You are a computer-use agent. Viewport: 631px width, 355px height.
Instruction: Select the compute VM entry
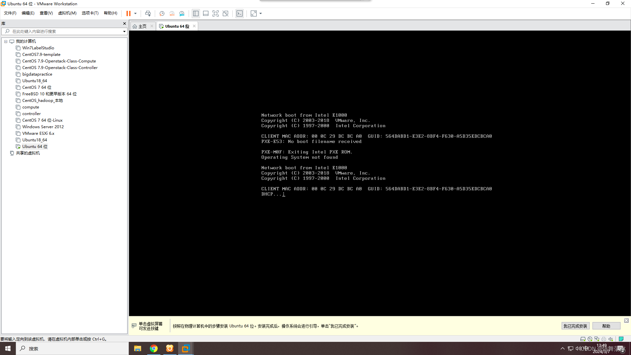31,107
